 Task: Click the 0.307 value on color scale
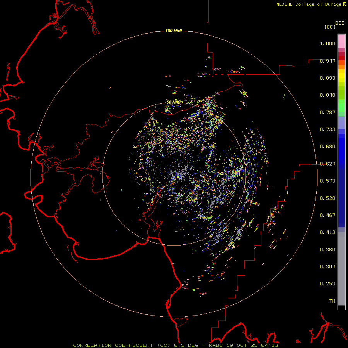[328, 267]
